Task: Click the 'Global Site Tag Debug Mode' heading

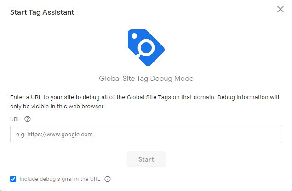Action: click(x=146, y=79)
